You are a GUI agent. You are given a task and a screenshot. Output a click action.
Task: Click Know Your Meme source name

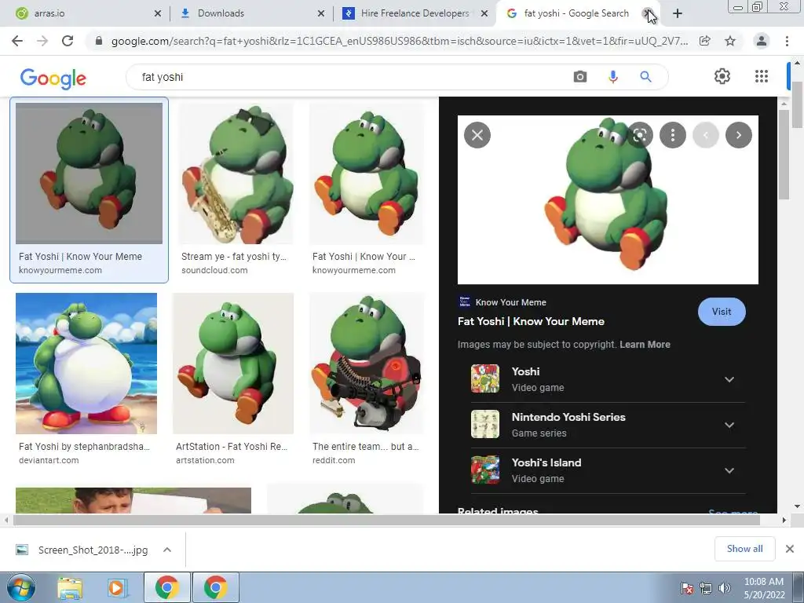coord(510,302)
